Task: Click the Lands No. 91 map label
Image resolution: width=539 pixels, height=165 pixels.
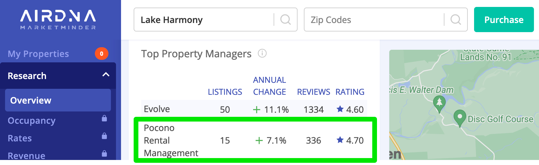Action: click(486, 57)
